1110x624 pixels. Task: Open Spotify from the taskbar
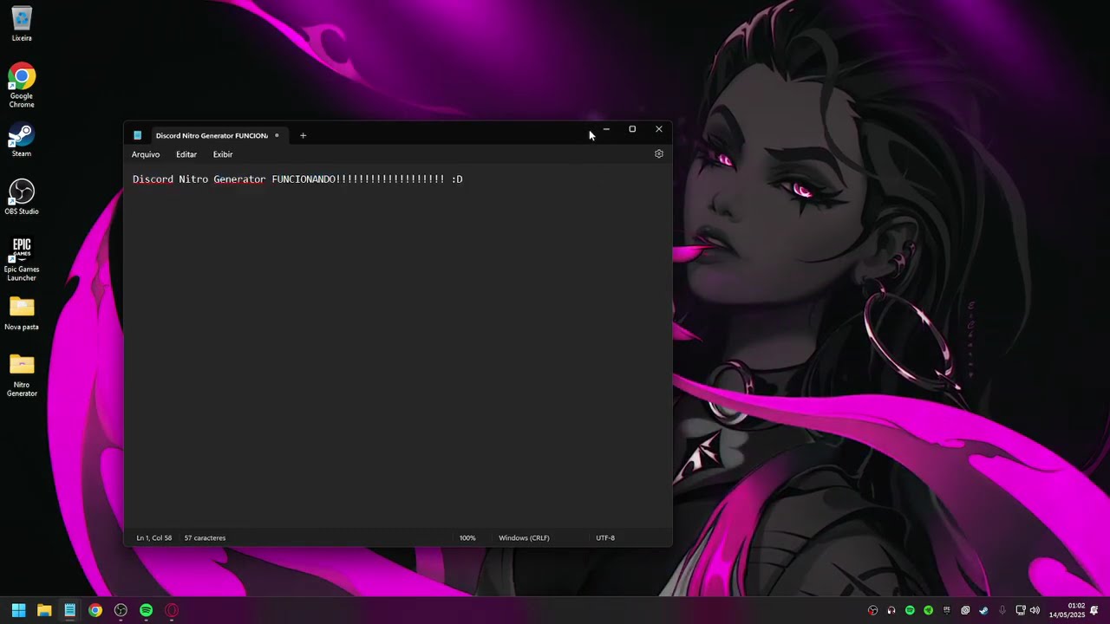pos(147,610)
